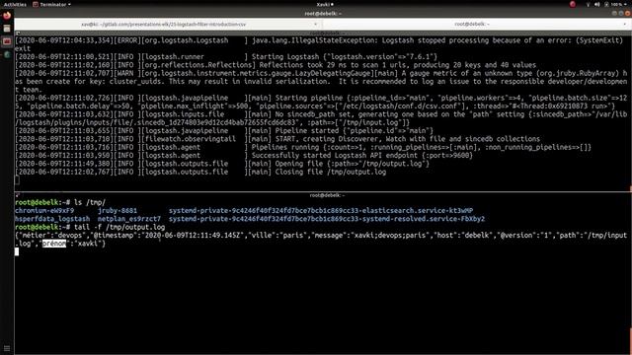Click the systemd-private systemd-resolved.service entry
This screenshot has width=632, height=355.
(327, 219)
